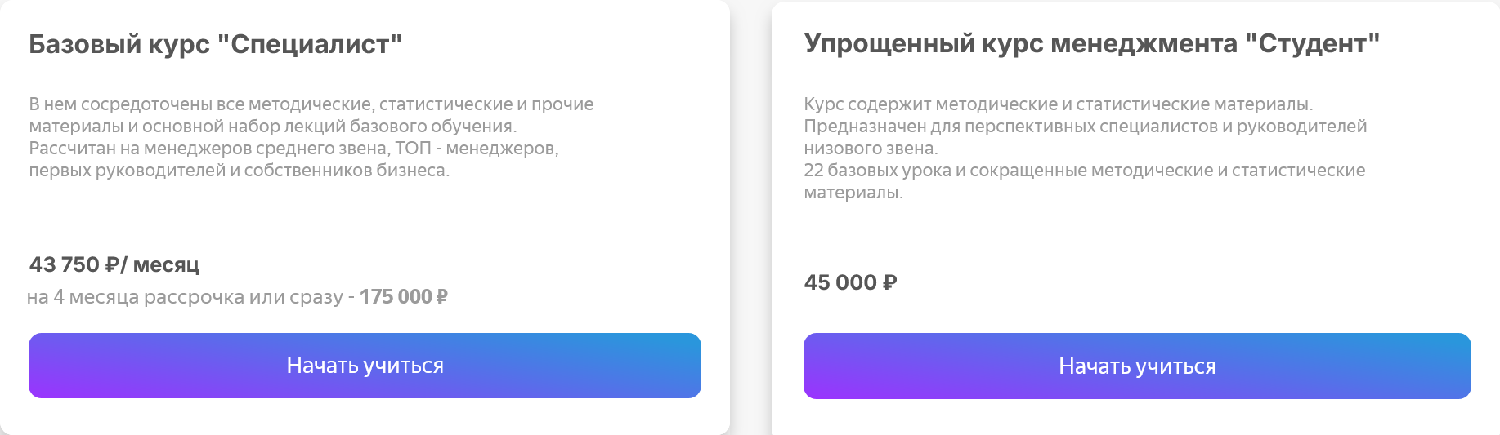The image size is (1500, 435).
Task: Click "Курс содержит методические и статистические материалы"
Action: coord(1058,104)
